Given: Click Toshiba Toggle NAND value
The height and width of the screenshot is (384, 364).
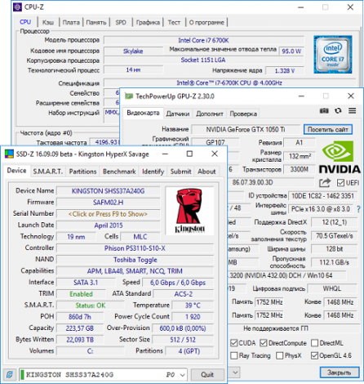Looking at the screenshot, I should pyautogui.click(x=135, y=260).
